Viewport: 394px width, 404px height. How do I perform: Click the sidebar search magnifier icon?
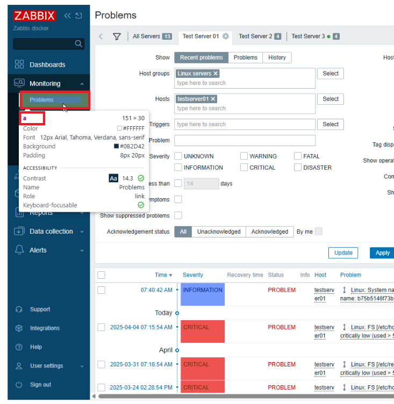[78, 44]
